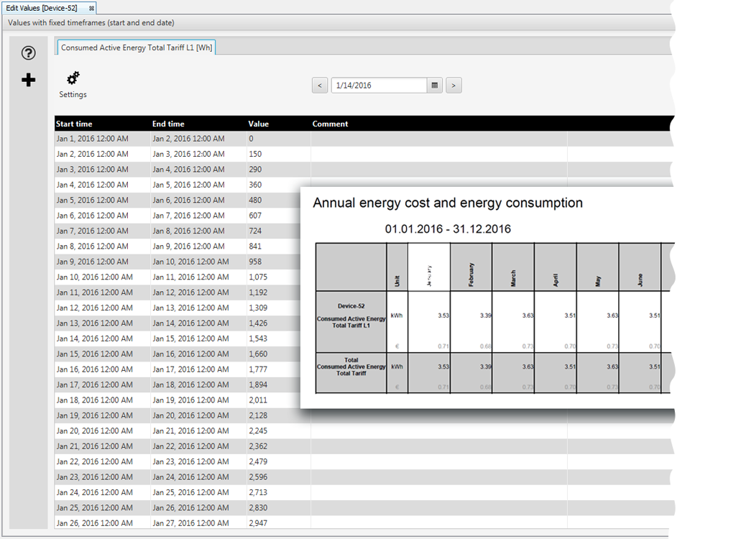Open the help panel
The image size is (736, 539).
pos(27,53)
